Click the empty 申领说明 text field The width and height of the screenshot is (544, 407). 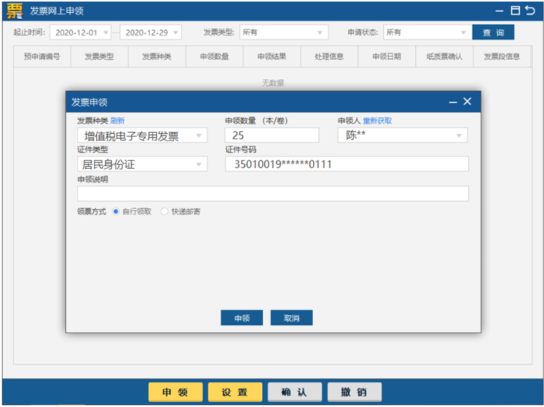point(273,194)
